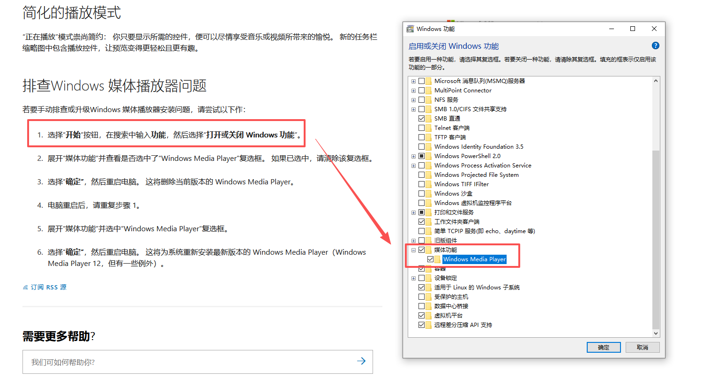The width and height of the screenshot is (710, 379).
Task: Close the Windows 功能 dialog
Action: 654,29
